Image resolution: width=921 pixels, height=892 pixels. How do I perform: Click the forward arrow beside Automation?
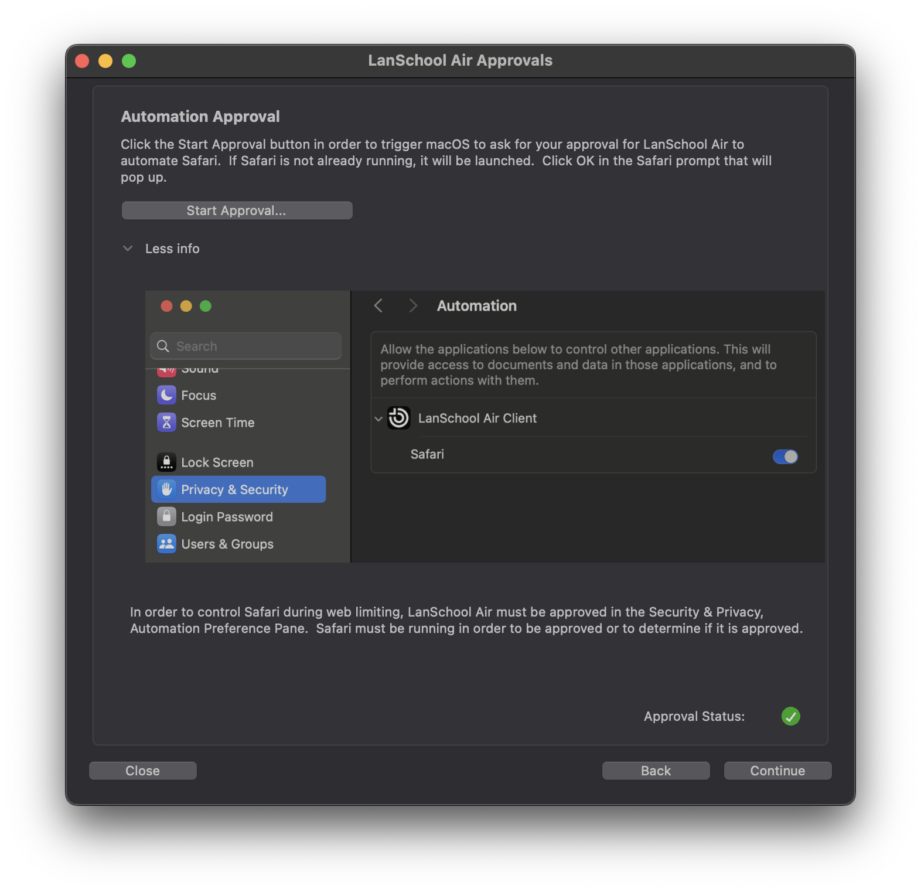click(x=413, y=305)
